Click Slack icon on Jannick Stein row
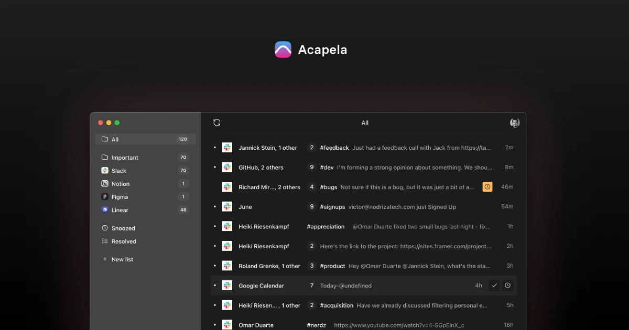Image resolution: width=629 pixels, height=330 pixels. (227, 148)
